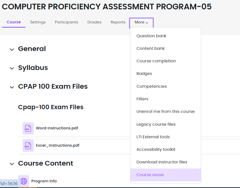Viewport: 240px width, 188px height.
Task: Open the Participants tab
Action: click(x=66, y=22)
